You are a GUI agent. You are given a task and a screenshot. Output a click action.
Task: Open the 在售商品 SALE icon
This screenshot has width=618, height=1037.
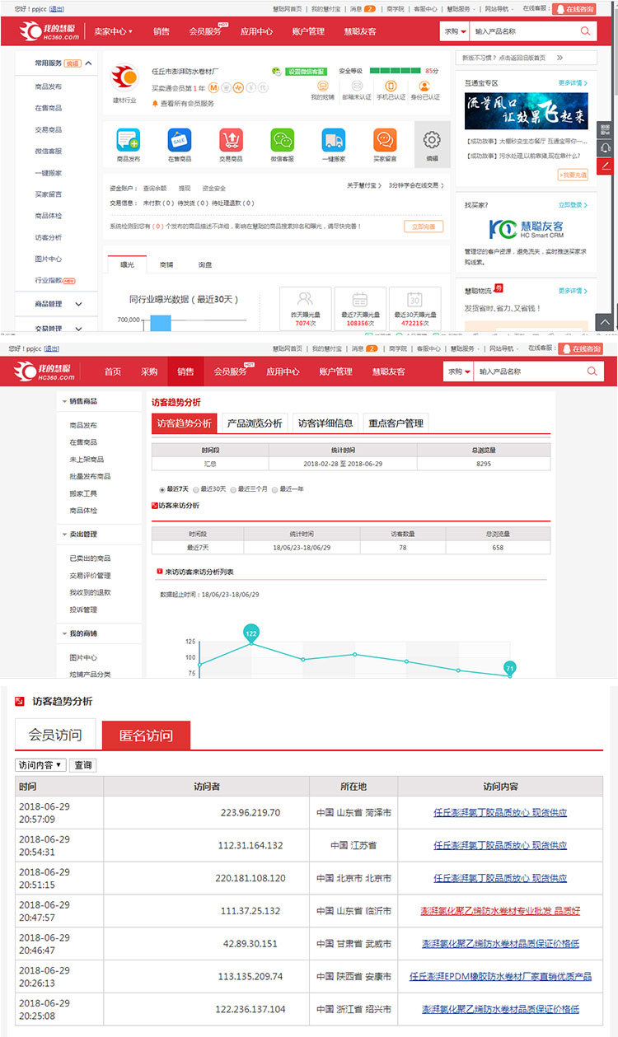click(179, 140)
